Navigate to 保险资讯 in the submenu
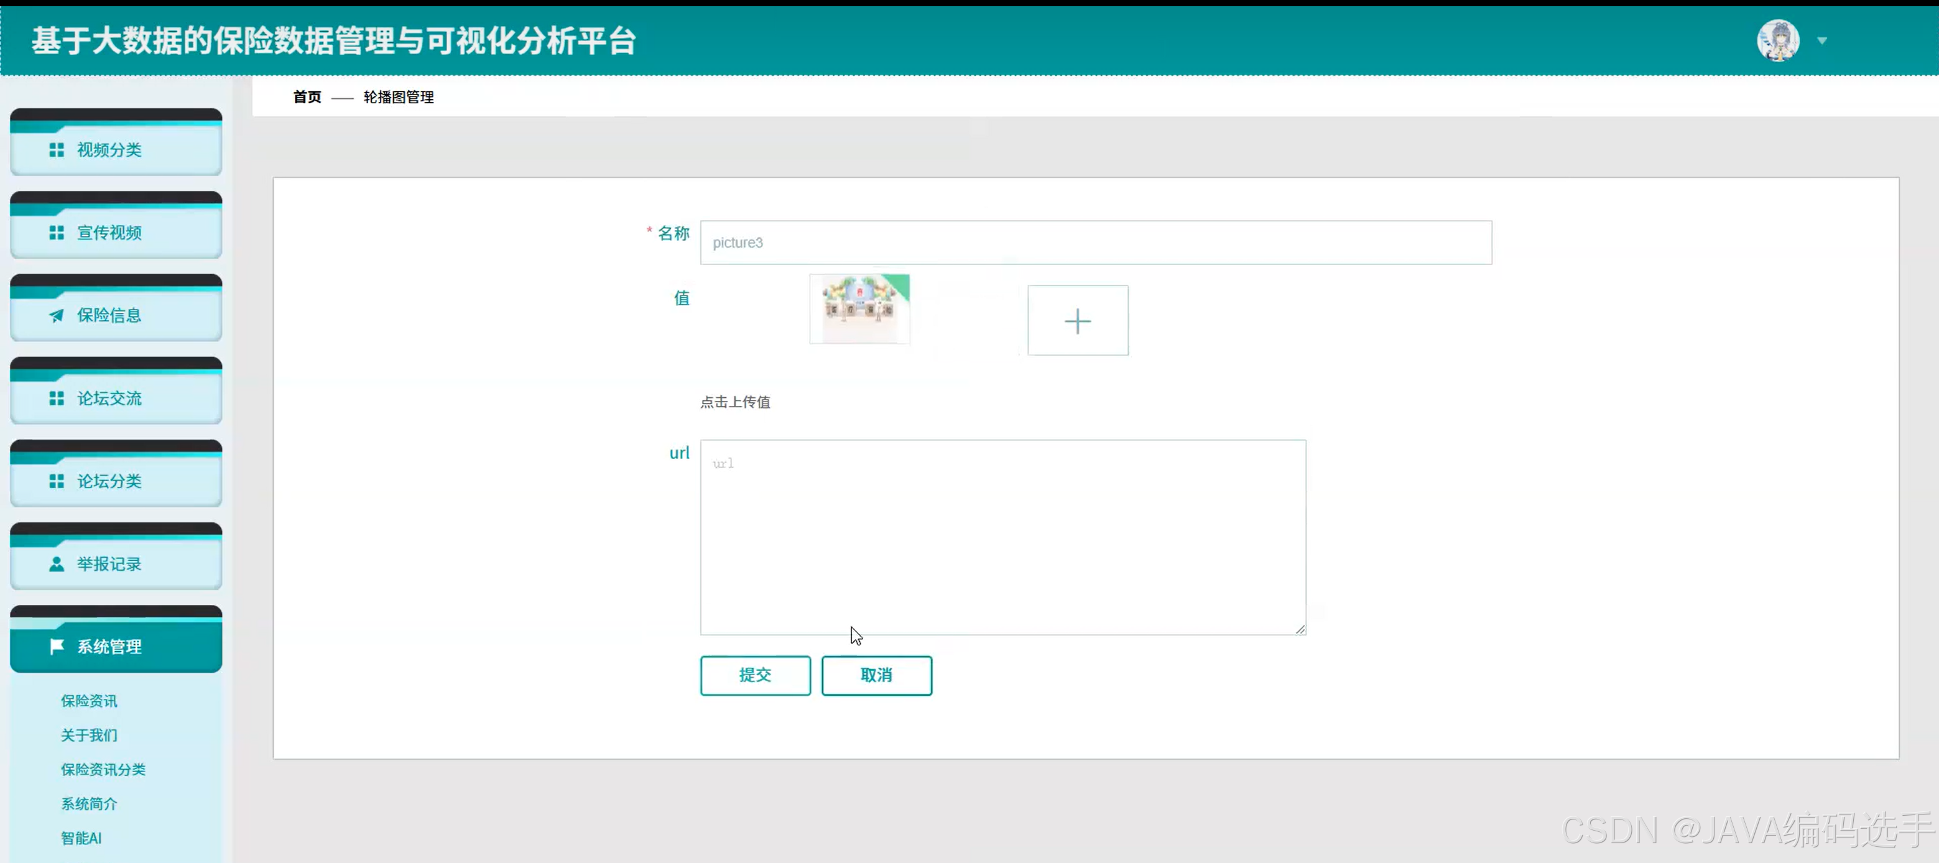1939x863 pixels. click(x=89, y=701)
